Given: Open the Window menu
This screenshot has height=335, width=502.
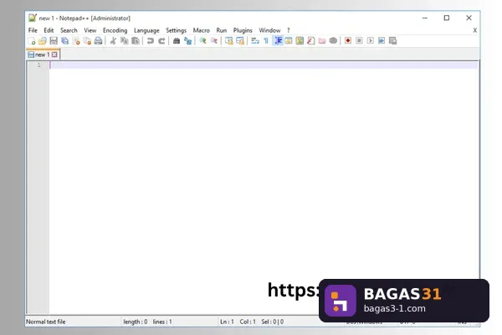Looking at the screenshot, I should click(x=269, y=30).
